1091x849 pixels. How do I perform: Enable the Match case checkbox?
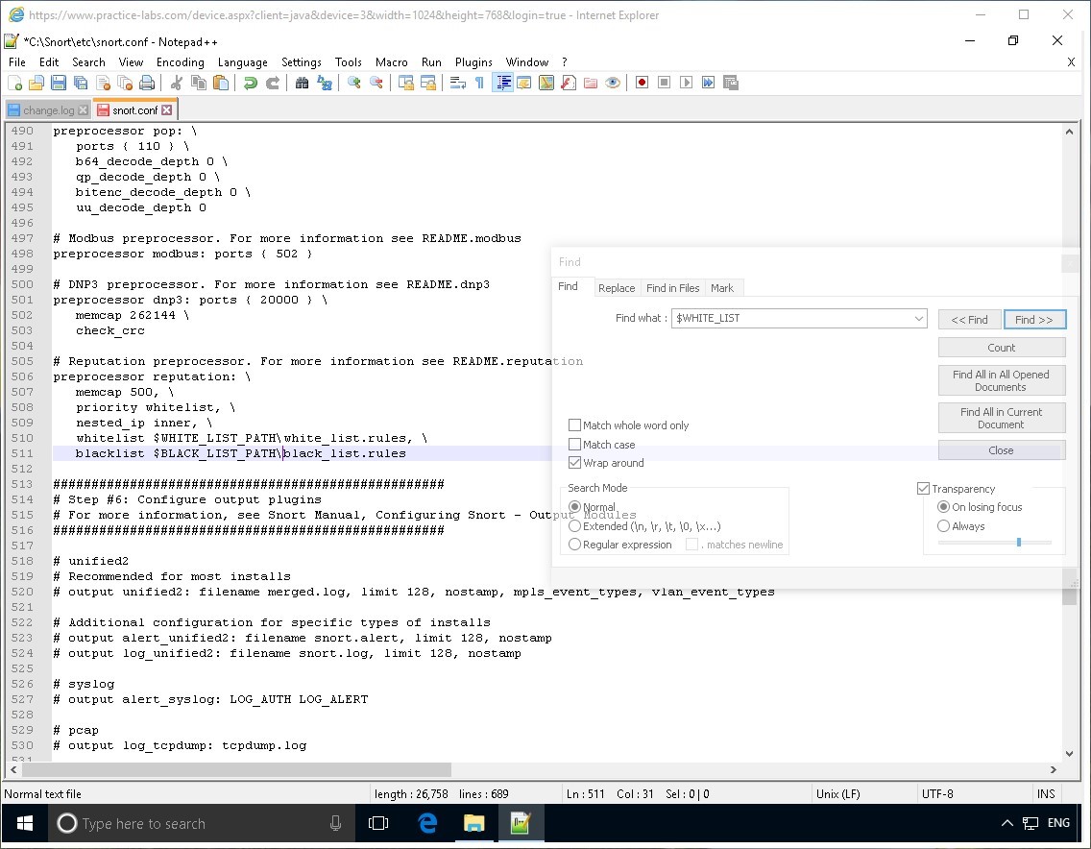(x=575, y=445)
